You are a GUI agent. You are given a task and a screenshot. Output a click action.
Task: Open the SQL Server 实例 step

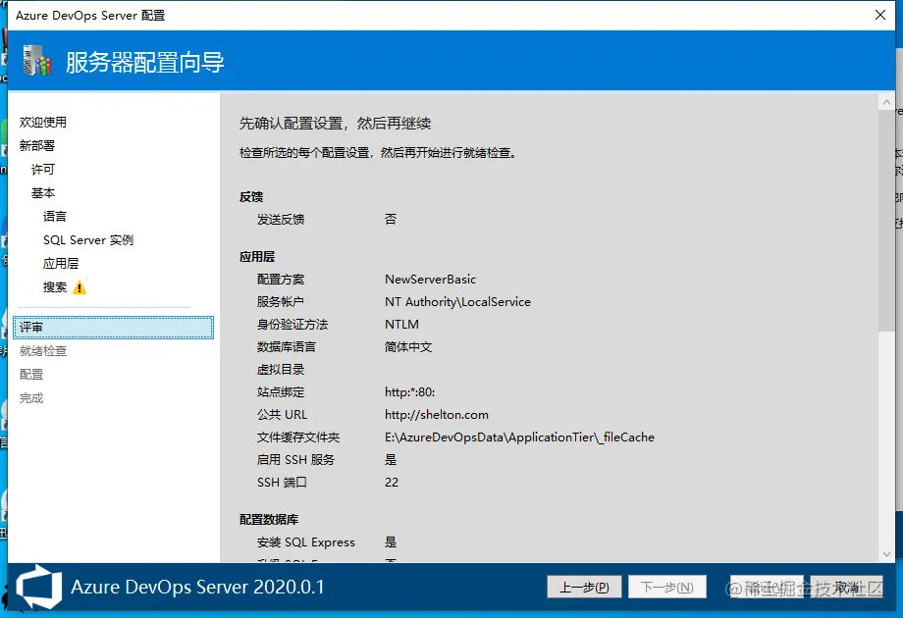click(x=88, y=240)
